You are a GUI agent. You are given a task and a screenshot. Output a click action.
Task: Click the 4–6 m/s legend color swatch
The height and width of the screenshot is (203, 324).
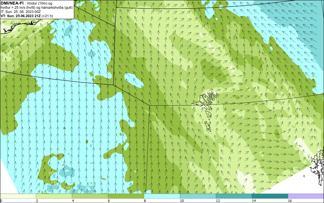(x=90, y=196)
